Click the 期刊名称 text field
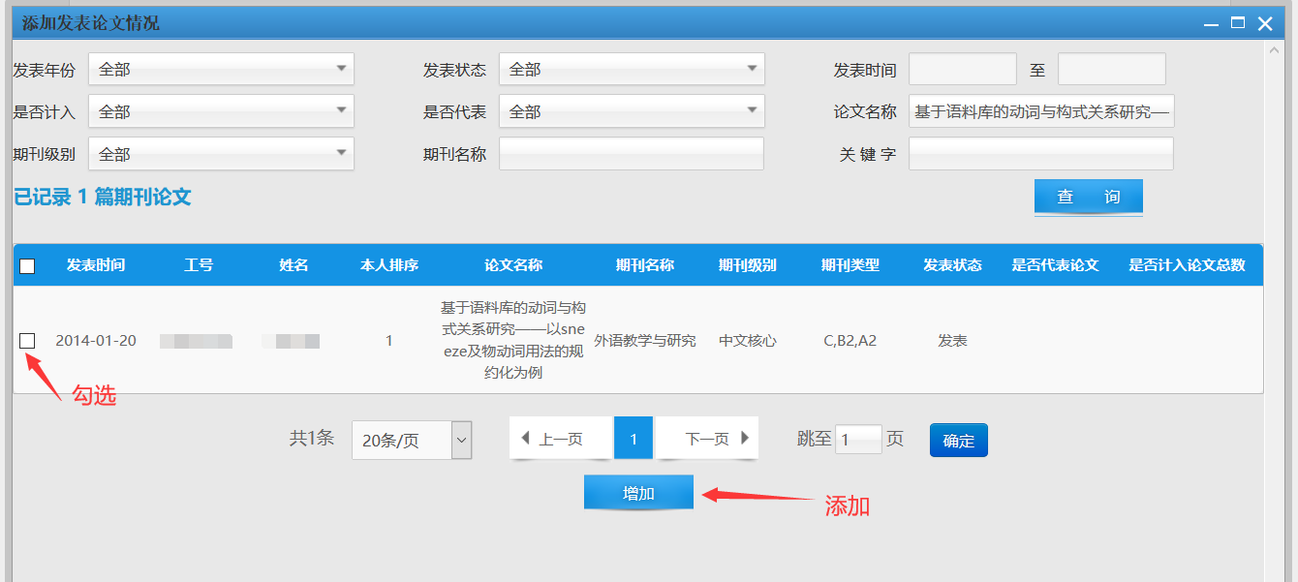Viewport: 1298px width, 582px height. click(632, 154)
